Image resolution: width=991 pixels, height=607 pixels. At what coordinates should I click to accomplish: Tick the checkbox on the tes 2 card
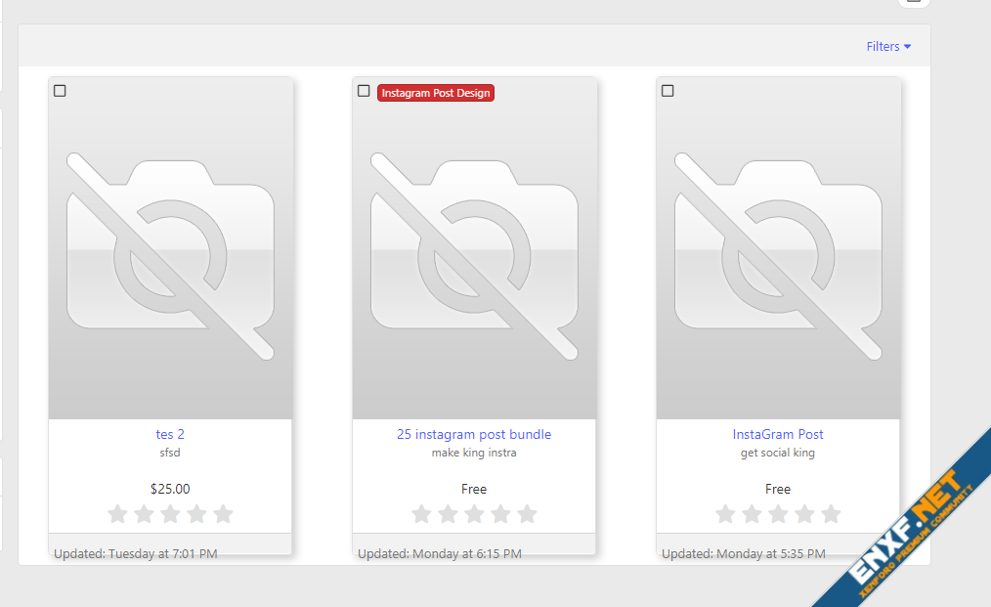60,91
